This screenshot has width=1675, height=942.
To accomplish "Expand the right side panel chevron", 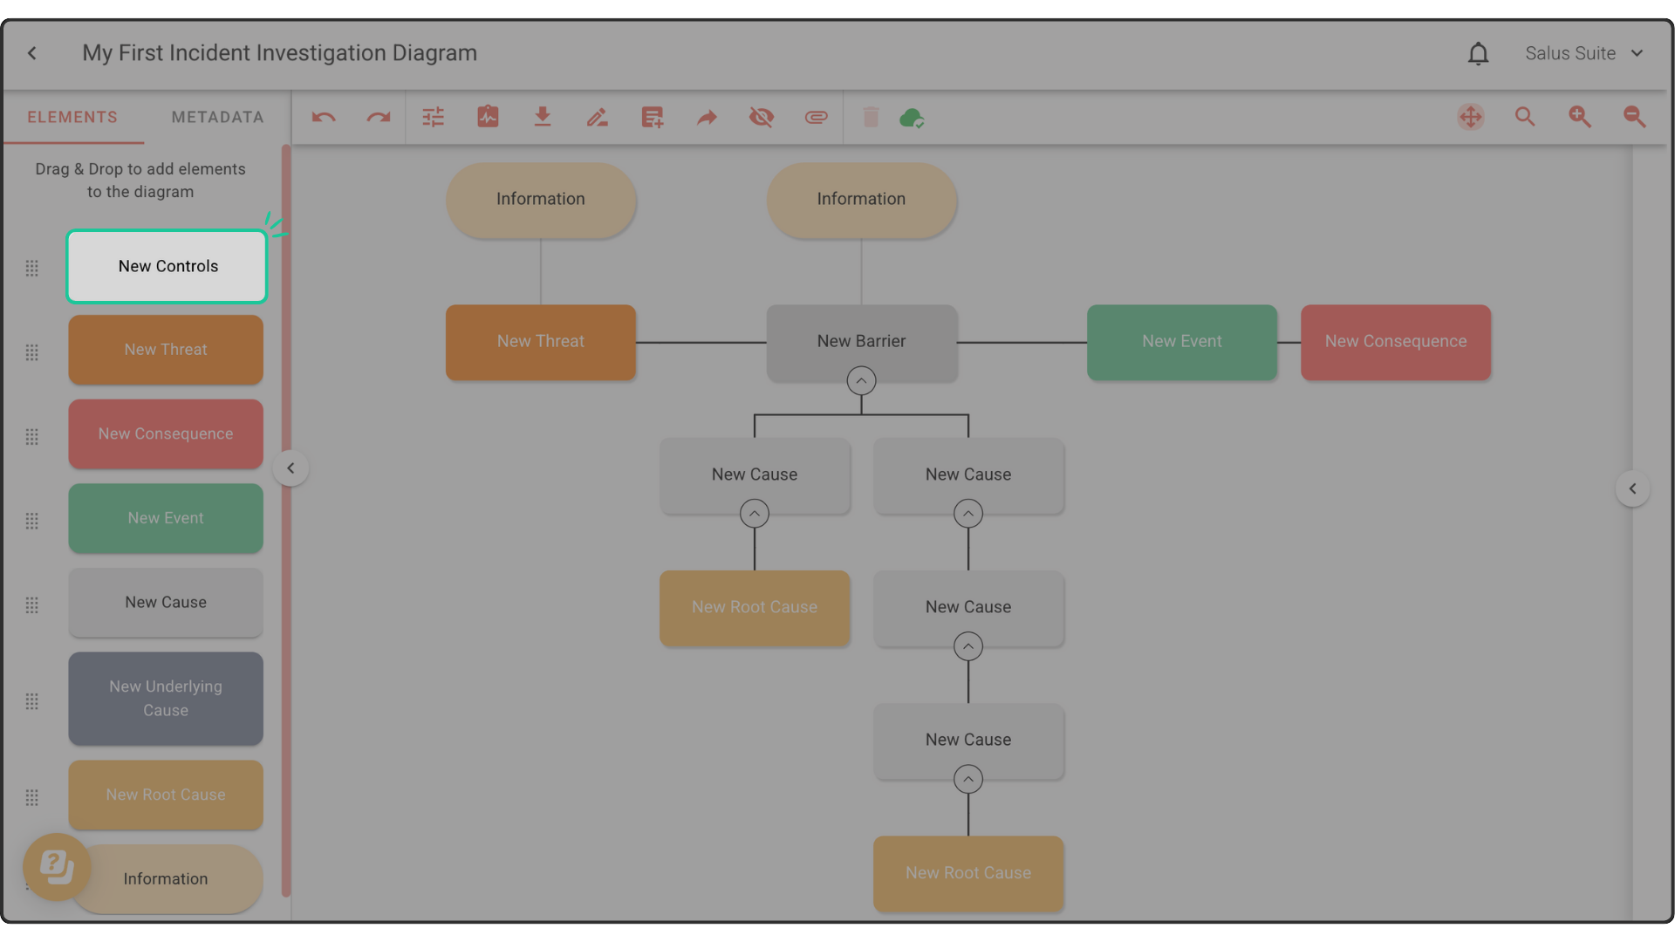I will click(x=1632, y=488).
